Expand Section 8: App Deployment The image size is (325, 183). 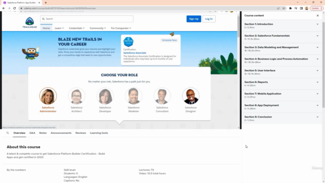282,107
